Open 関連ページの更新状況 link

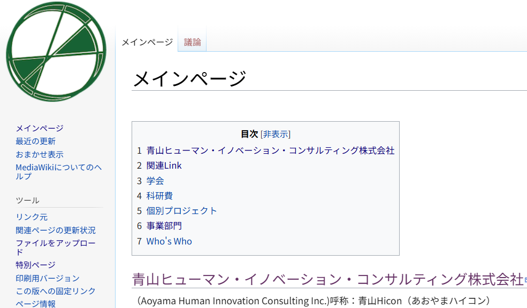point(56,231)
